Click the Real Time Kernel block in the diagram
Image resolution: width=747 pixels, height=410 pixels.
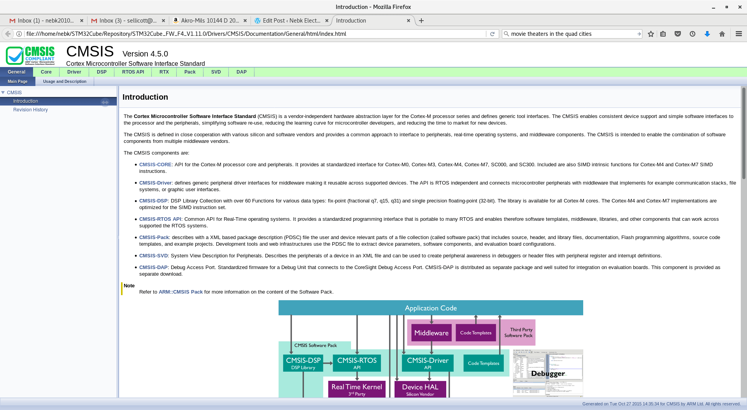pos(357,389)
